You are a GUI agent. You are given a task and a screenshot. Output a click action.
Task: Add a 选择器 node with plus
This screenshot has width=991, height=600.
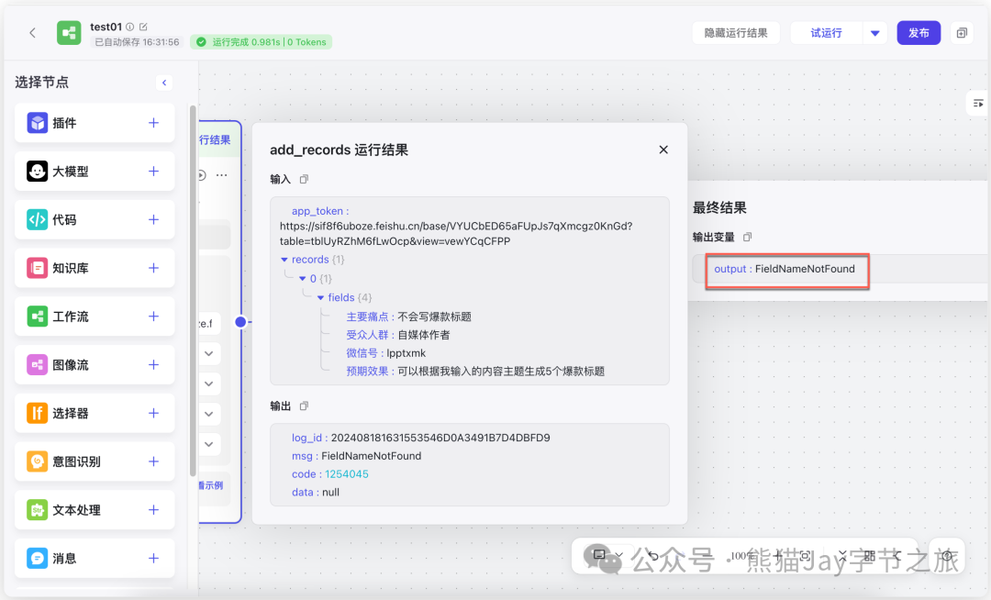(153, 413)
